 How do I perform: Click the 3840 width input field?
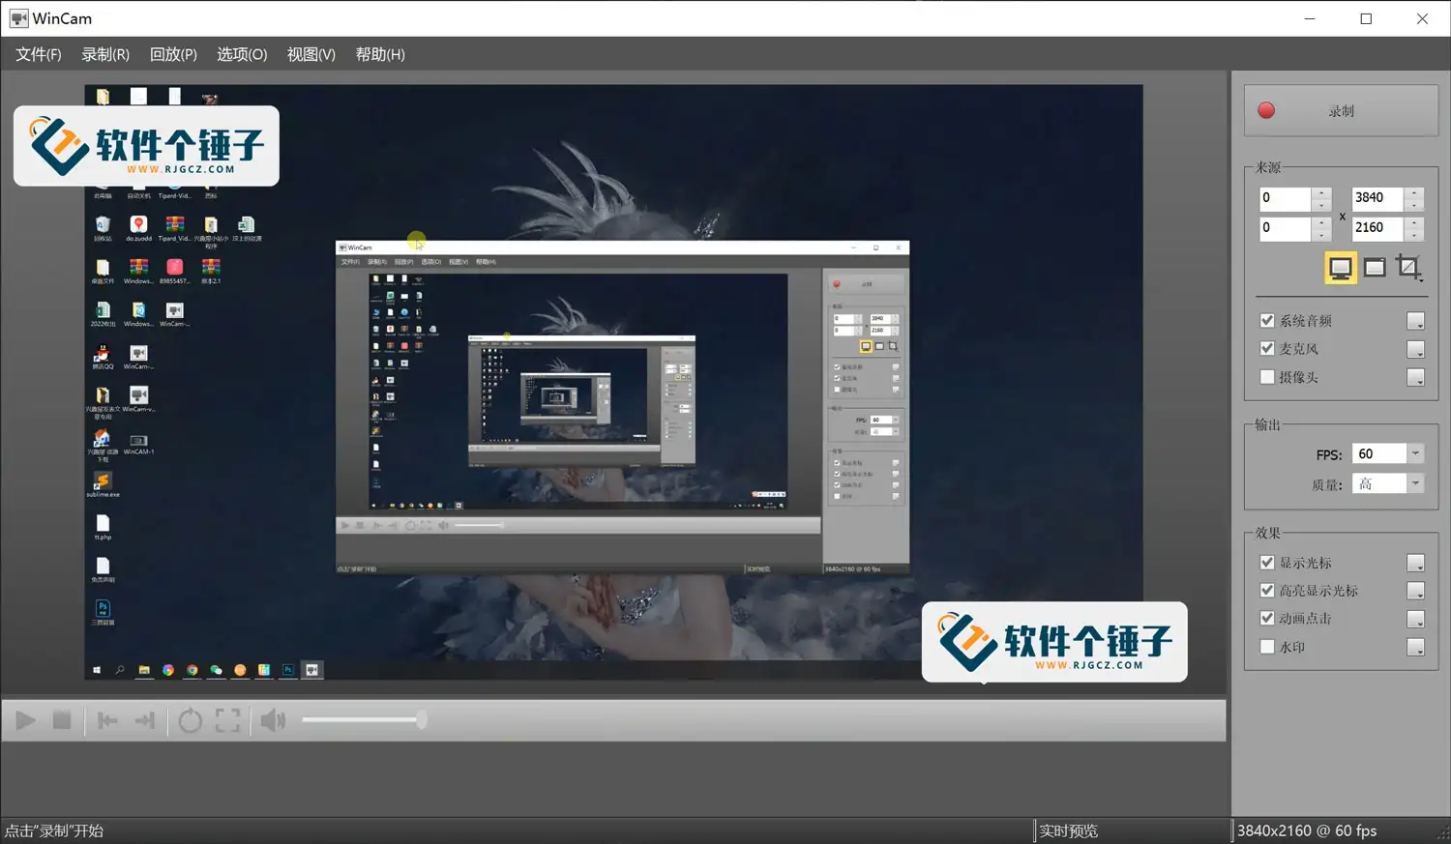tap(1374, 197)
